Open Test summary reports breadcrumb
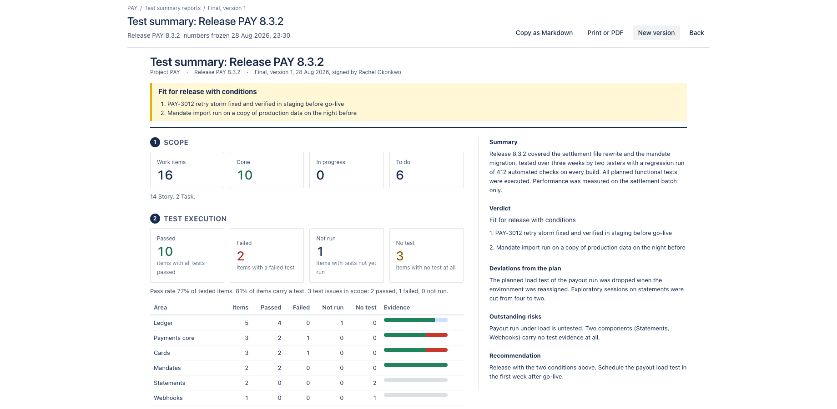This screenshot has height=409, width=837. (172, 8)
